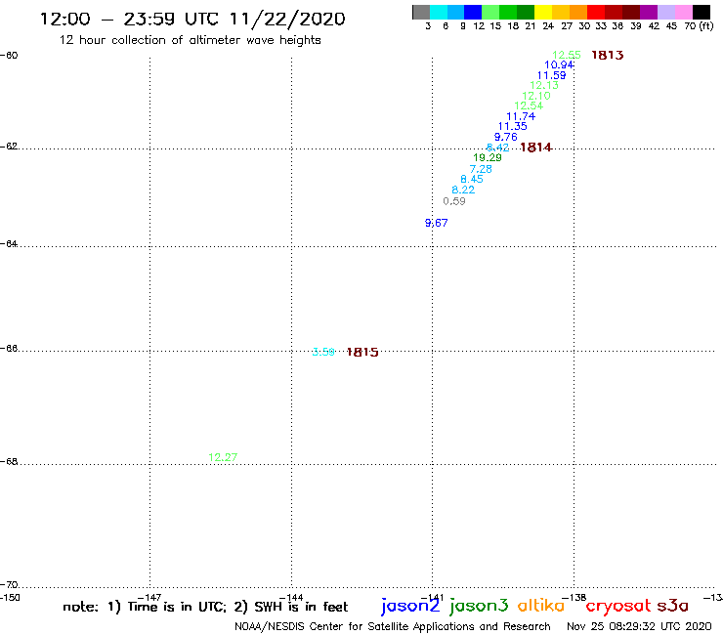723x635 pixels.
Task: Click the 12.55 wave height value
Action: click(567, 56)
